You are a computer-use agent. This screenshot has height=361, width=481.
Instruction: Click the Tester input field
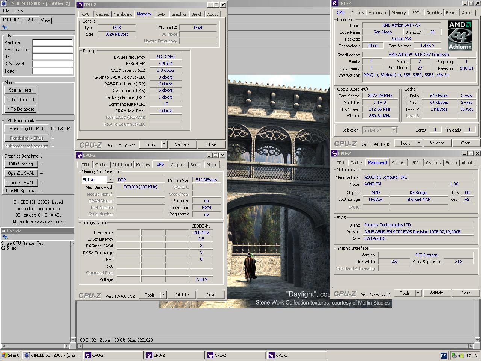click(x=53, y=71)
